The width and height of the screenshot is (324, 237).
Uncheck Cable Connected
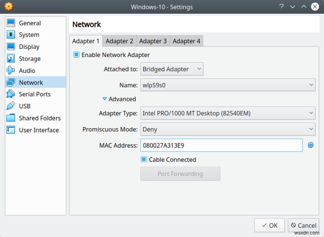click(x=143, y=159)
